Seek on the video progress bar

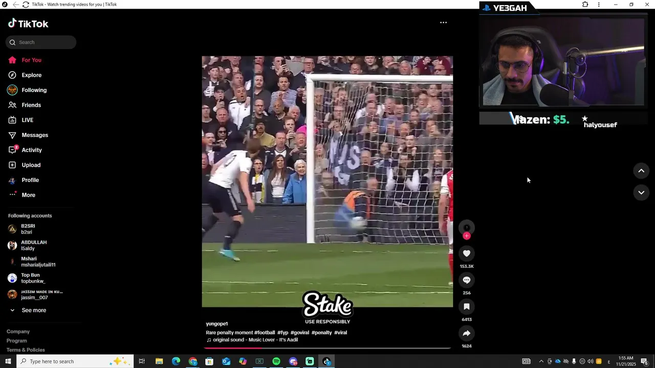click(x=327, y=348)
